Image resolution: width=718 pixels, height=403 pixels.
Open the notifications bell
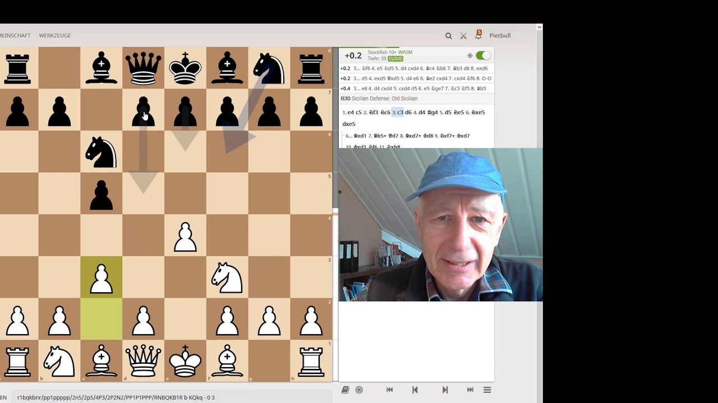point(478,35)
